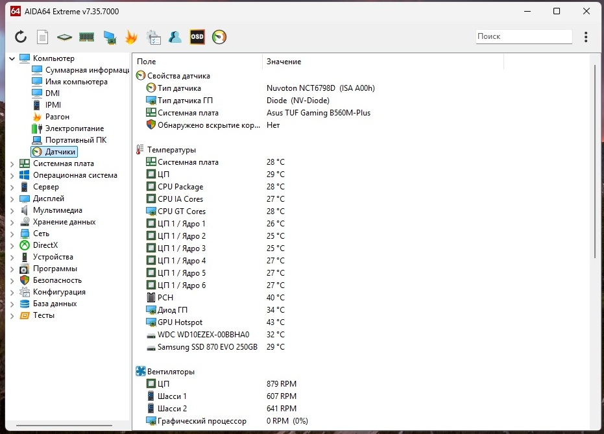Expand the Хранение данных tree node
Viewport: 604px width, 434px height.
coord(12,223)
